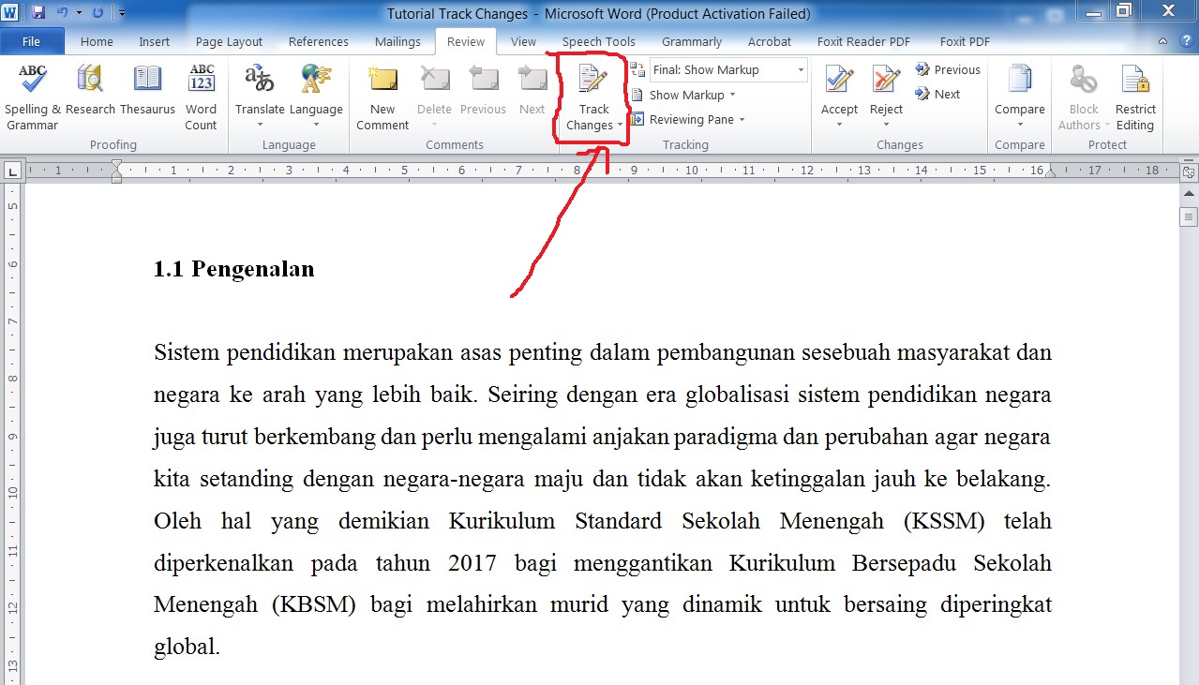
Task: Click the Save icon in quick access toolbar
Action: coord(38,13)
